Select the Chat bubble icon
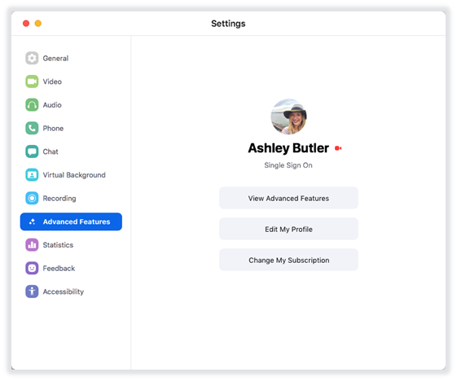Image resolution: width=457 pixels, height=381 pixels. (x=32, y=151)
